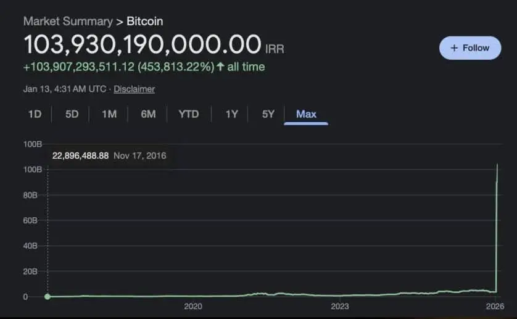Click the 2020 label on the time axis
Screen dimensions: 517x319
pyautogui.click(x=193, y=307)
